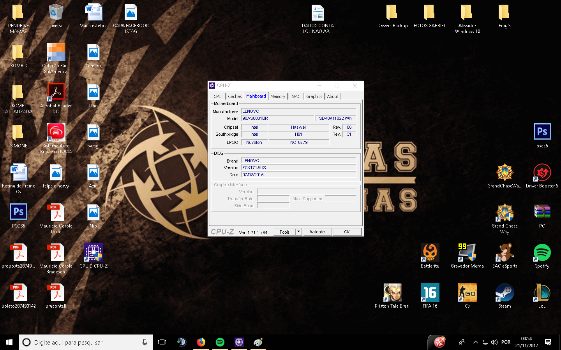Select the Battlerite shortcut
The width and height of the screenshot is (561, 350).
point(430,256)
